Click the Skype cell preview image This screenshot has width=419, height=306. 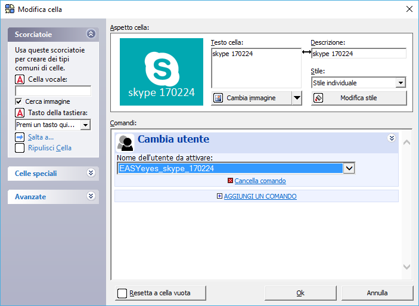[162, 72]
